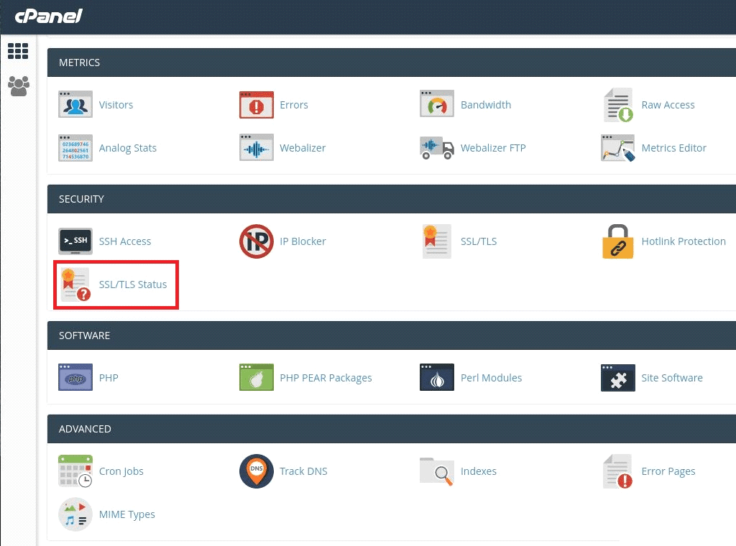Open the SSL/TLS Status link
Viewport: 736px width, 546px height.
click(x=132, y=284)
